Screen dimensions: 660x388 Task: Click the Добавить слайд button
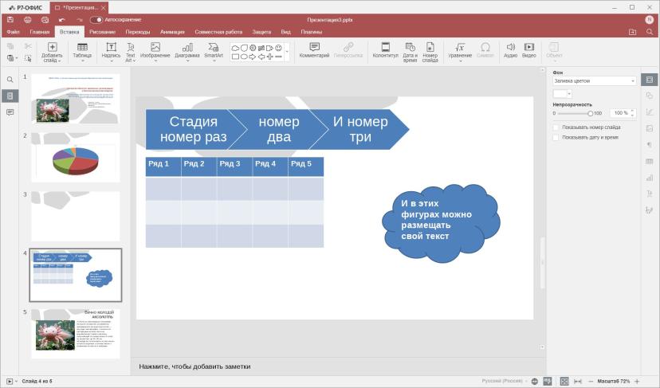(52, 52)
